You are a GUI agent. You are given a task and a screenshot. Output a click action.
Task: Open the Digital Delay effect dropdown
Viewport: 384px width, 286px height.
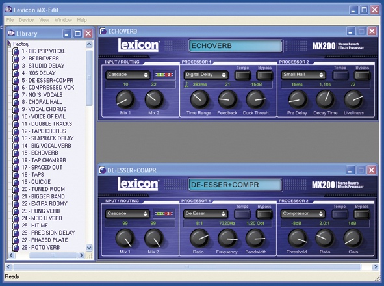[x=206, y=75]
